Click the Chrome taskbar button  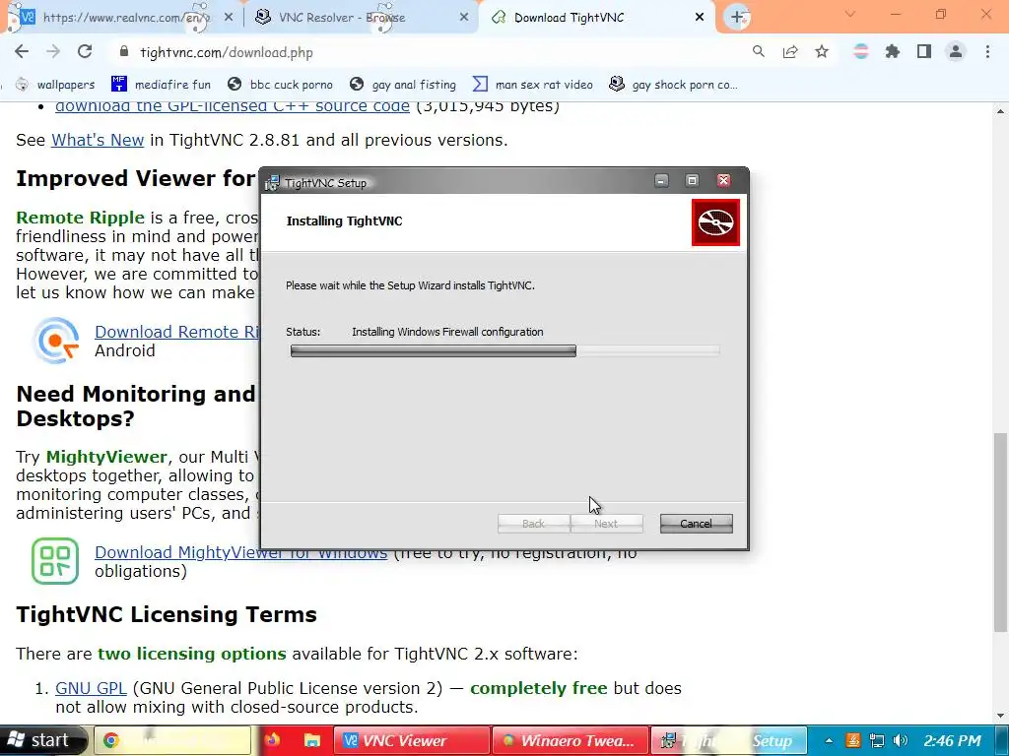pos(172,740)
